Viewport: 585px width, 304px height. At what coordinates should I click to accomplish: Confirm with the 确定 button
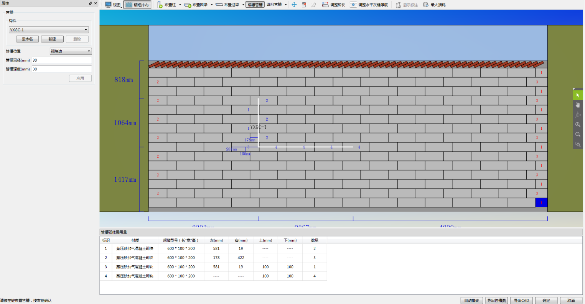tap(546, 301)
